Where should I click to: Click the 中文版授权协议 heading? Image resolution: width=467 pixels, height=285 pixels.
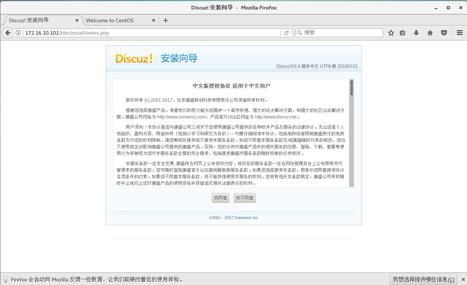click(x=231, y=86)
